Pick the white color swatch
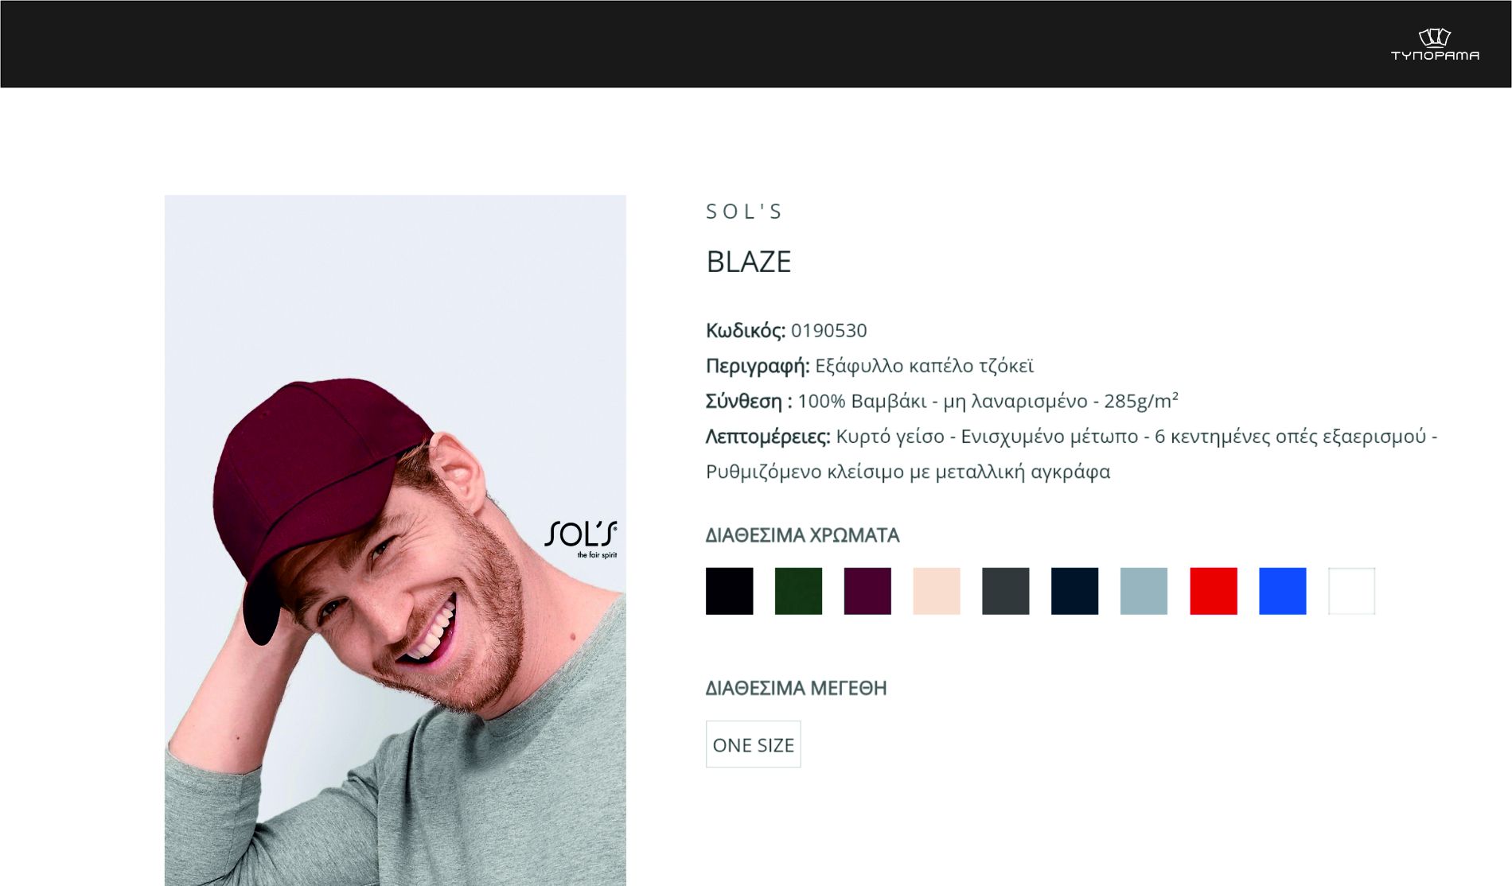Image resolution: width=1512 pixels, height=886 pixels. (1352, 591)
